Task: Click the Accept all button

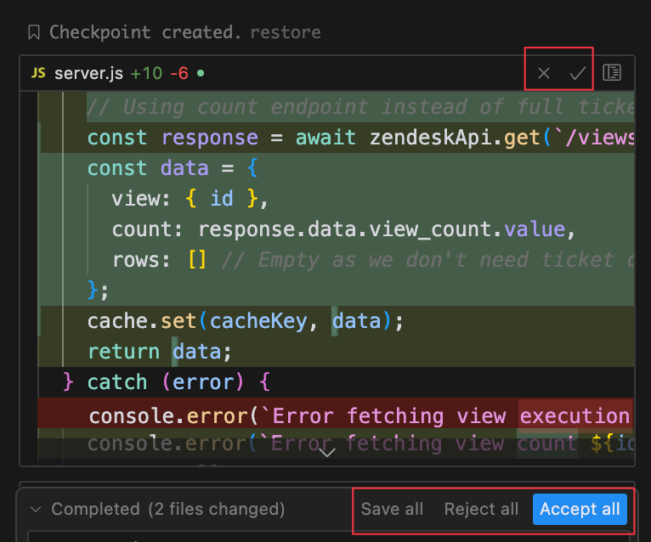Action: tap(580, 509)
